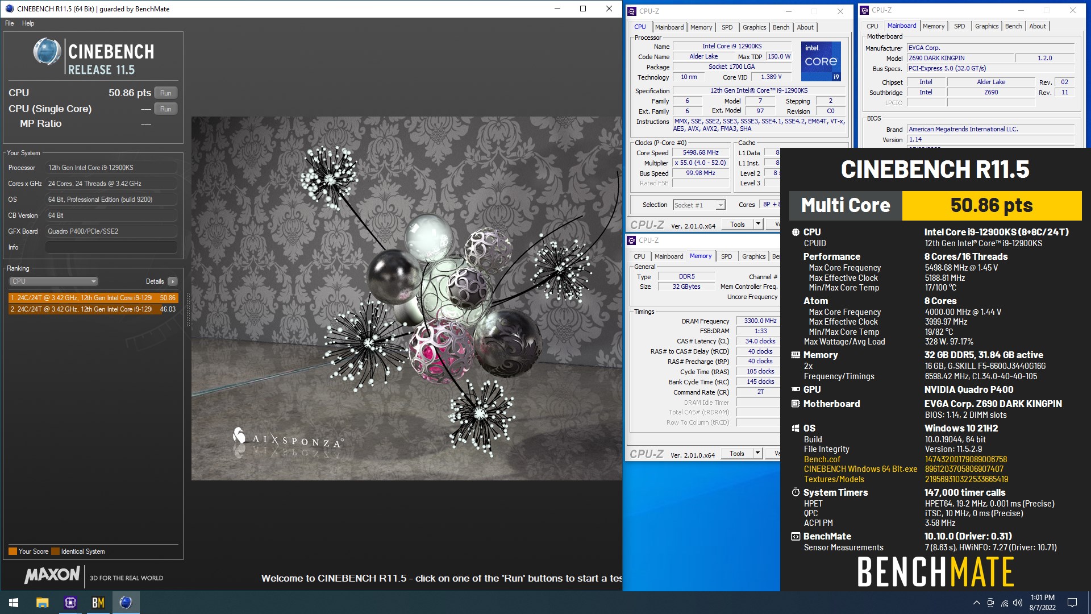The width and height of the screenshot is (1091, 614).
Task: Click the Multi Core 50.86 pts score
Action: (x=992, y=205)
